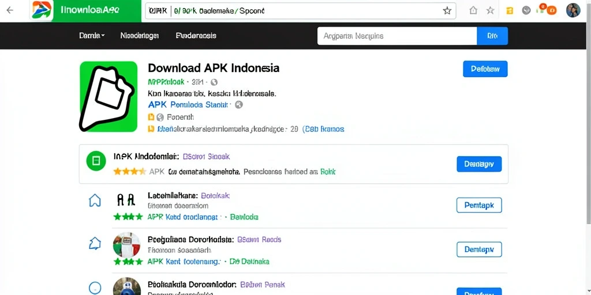Click the Ptolkaikula Doromolodor: title
The width and height of the screenshot is (591, 295).
tap(192, 285)
